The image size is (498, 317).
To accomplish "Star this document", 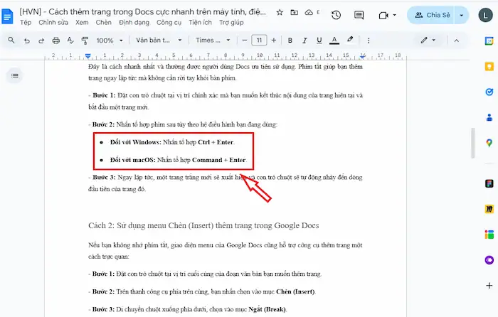I will click(x=280, y=12).
